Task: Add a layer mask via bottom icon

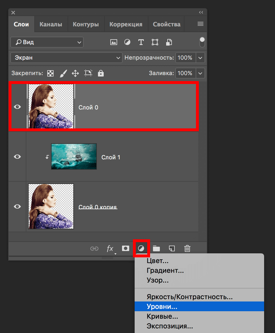Action: pos(125,248)
